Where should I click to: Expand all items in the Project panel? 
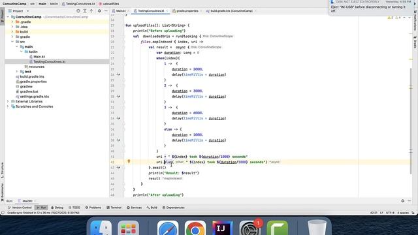[85, 11]
